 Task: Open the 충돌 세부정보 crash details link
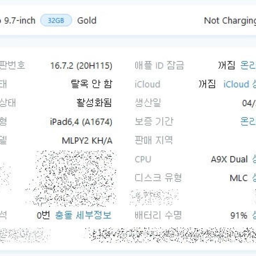[x=83, y=215]
